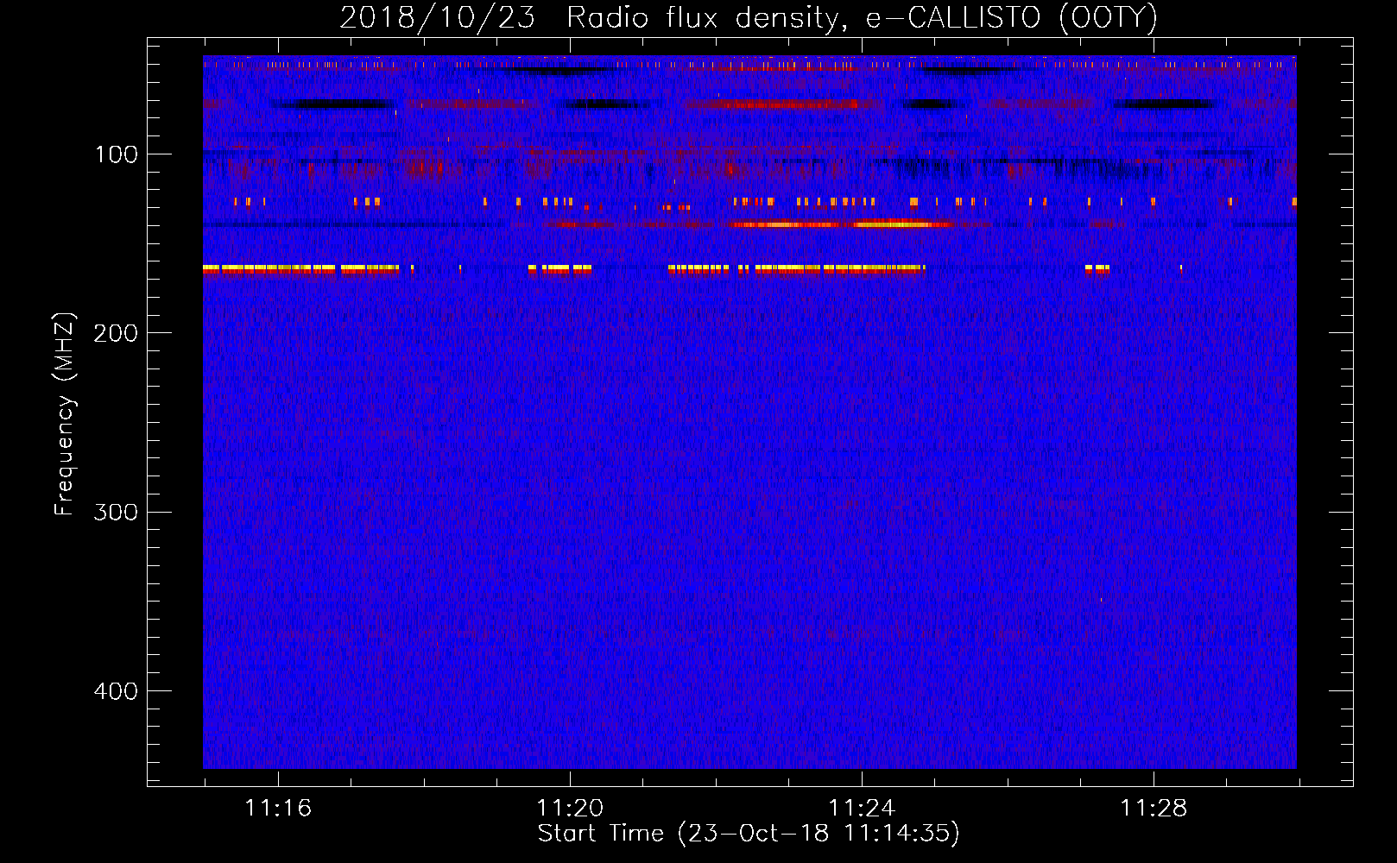Click the 'Frequency (MHZ)' axis label
This screenshot has height=863, width=1397.
(x=65, y=414)
